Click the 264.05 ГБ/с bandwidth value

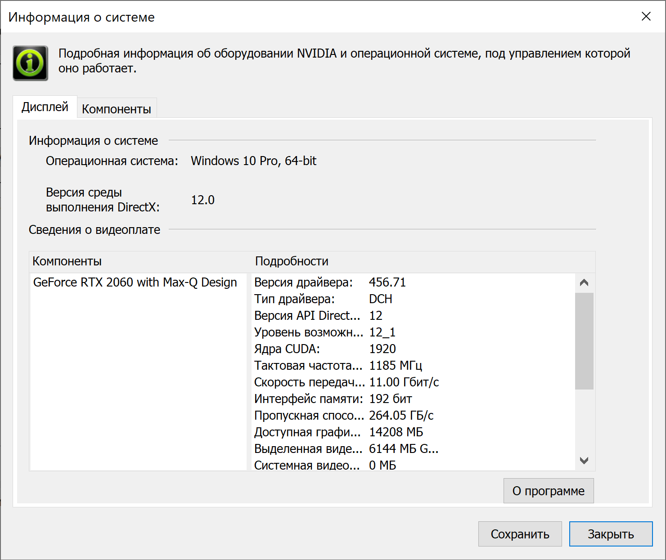(401, 416)
